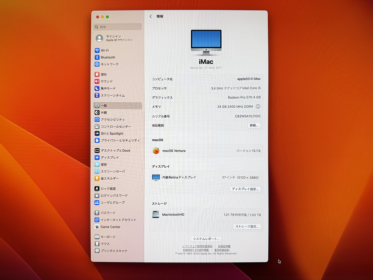Screen dimensions: 373x280
Task: Open the パスワード key icon
Action: click(97, 213)
